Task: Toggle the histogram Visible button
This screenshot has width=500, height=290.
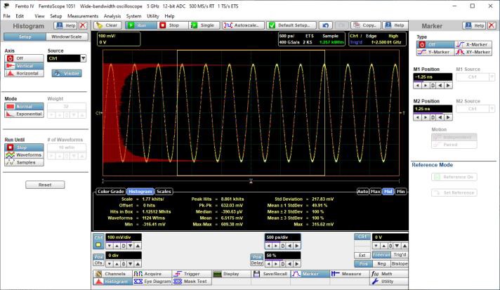Action: [x=67, y=73]
